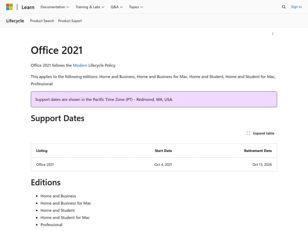
Task: Open the three-dot more actions menu
Action: [273, 34]
